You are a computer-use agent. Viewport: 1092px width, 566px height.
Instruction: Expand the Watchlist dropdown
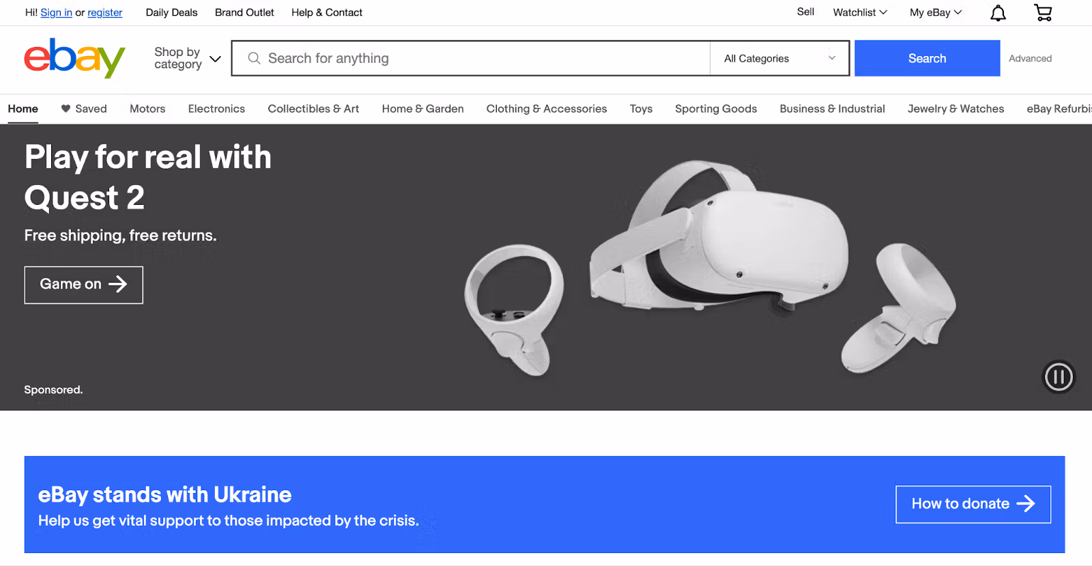tap(860, 12)
